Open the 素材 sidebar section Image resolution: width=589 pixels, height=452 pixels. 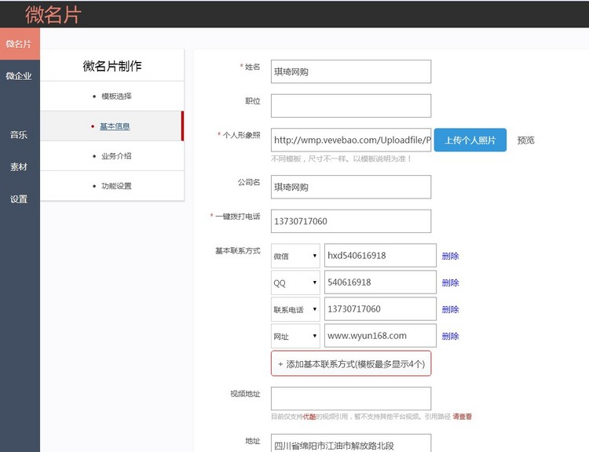click(19, 166)
